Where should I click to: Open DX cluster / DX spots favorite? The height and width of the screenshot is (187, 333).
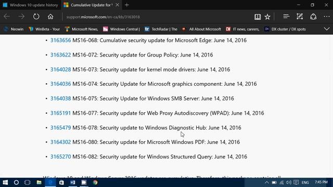[x=285, y=29]
